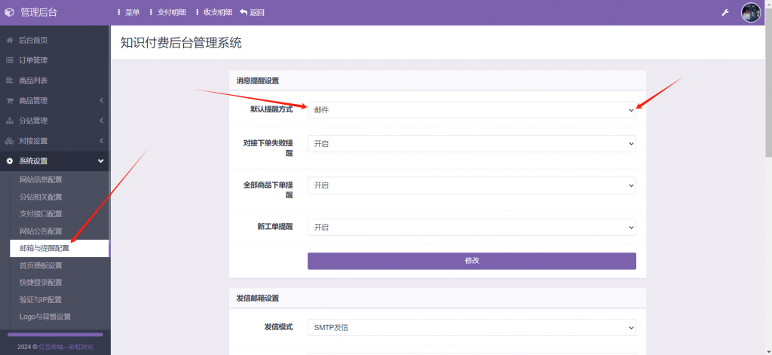This screenshot has height=355, width=772.
Task: Click the 知识付费后台管理系统 page title
Action: click(181, 43)
